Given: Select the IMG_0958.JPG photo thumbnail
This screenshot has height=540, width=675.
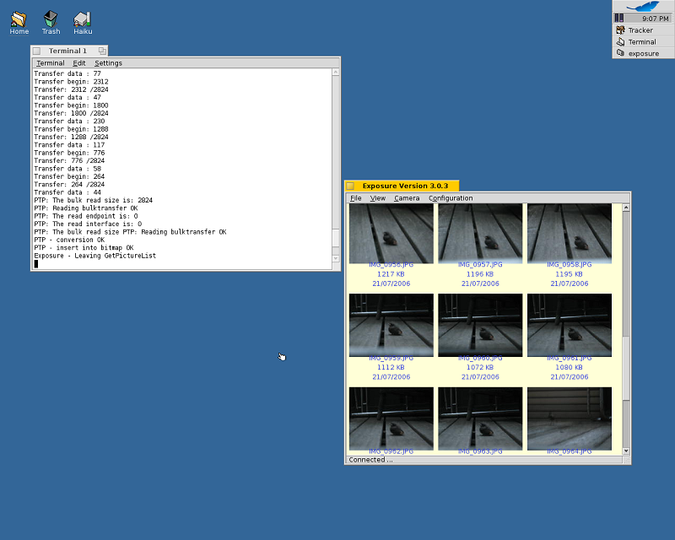Looking at the screenshot, I should point(570,234).
